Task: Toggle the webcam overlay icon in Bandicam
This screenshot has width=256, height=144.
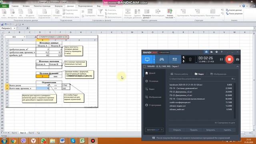Action: [190, 60]
